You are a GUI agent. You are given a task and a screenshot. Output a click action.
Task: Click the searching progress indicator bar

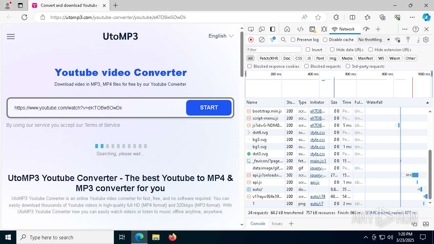point(121,146)
